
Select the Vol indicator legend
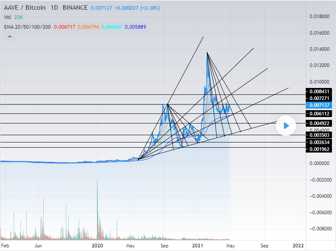click(x=7, y=17)
